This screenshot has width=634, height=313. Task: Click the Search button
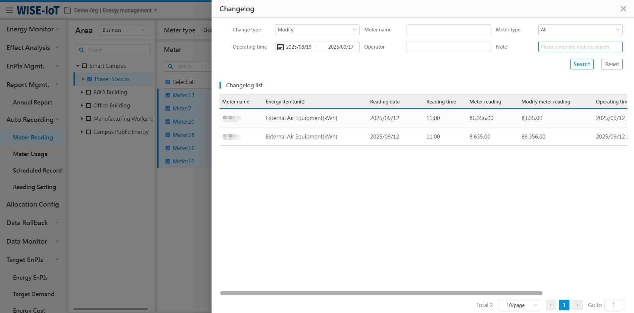[582, 64]
